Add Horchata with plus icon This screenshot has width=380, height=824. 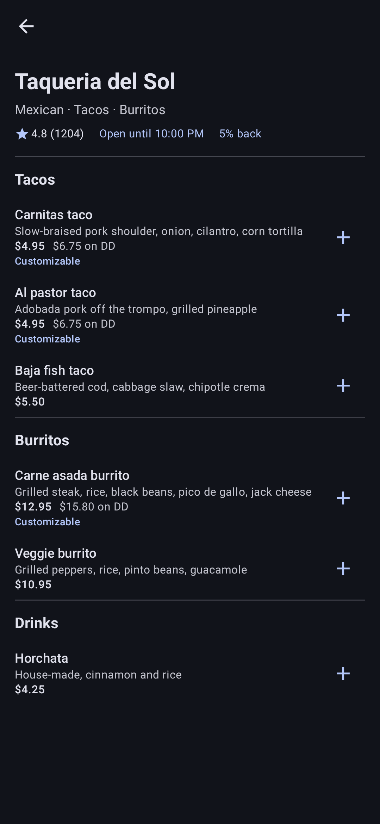tap(343, 674)
